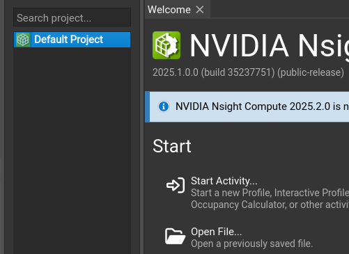Click the Start a new Profile description text
Image resolution: width=349 pixels, height=254 pixels.
point(270,199)
